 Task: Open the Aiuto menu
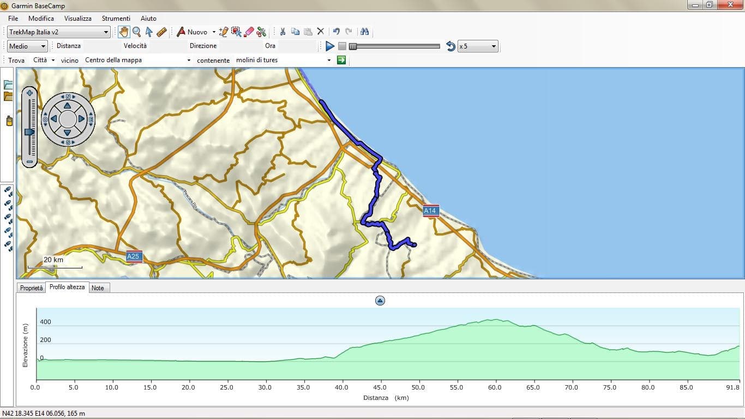click(148, 19)
